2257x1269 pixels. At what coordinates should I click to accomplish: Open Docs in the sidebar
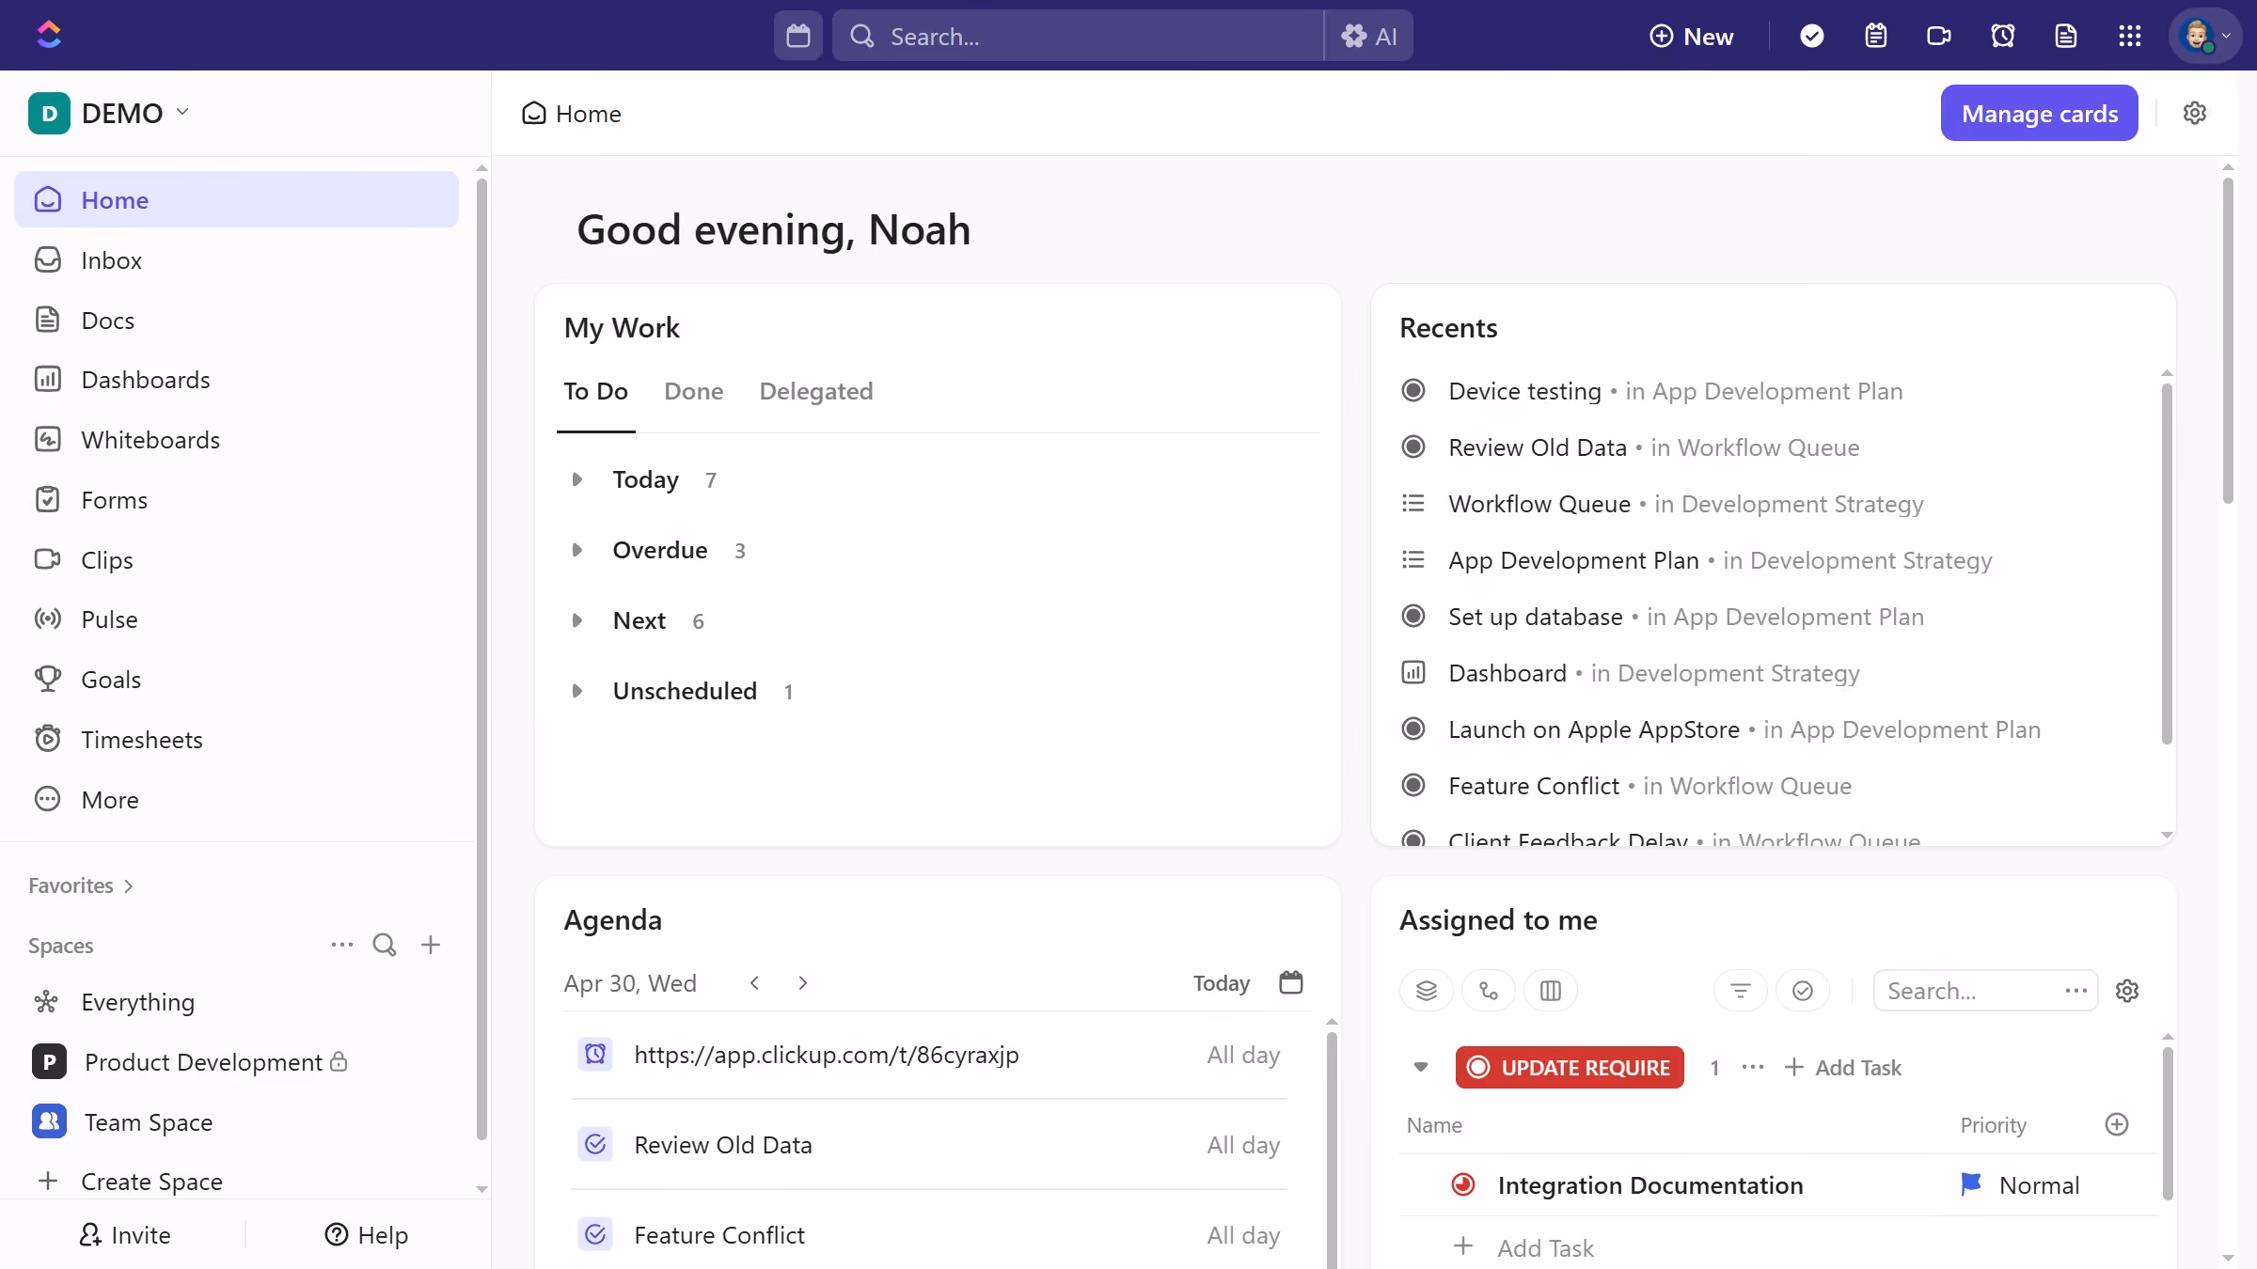click(x=236, y=321)
